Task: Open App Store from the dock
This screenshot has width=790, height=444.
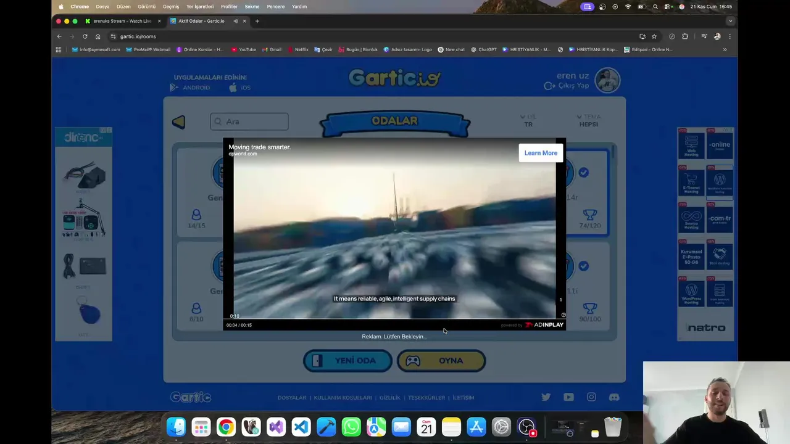Action: click(x=476, y=427)
